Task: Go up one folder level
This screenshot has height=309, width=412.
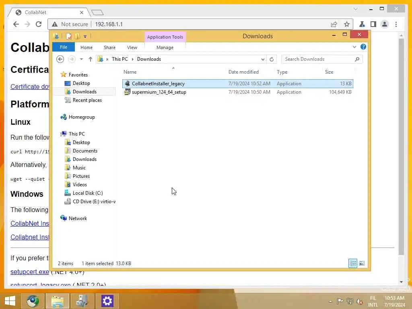Action: tap(91, 59)
